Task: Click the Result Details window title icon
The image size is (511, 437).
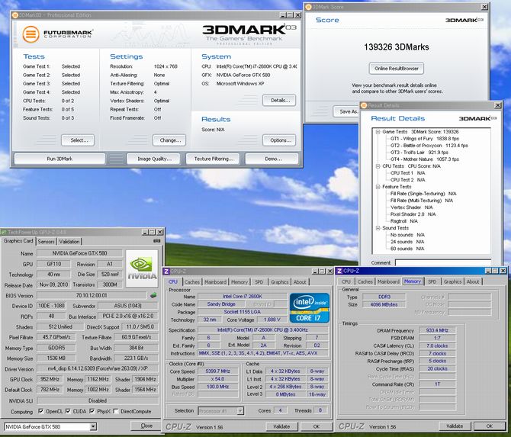Action: (364, 105)
